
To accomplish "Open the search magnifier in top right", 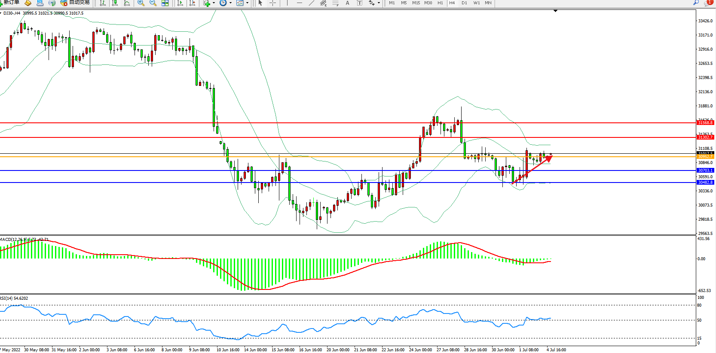I will 696,3.
